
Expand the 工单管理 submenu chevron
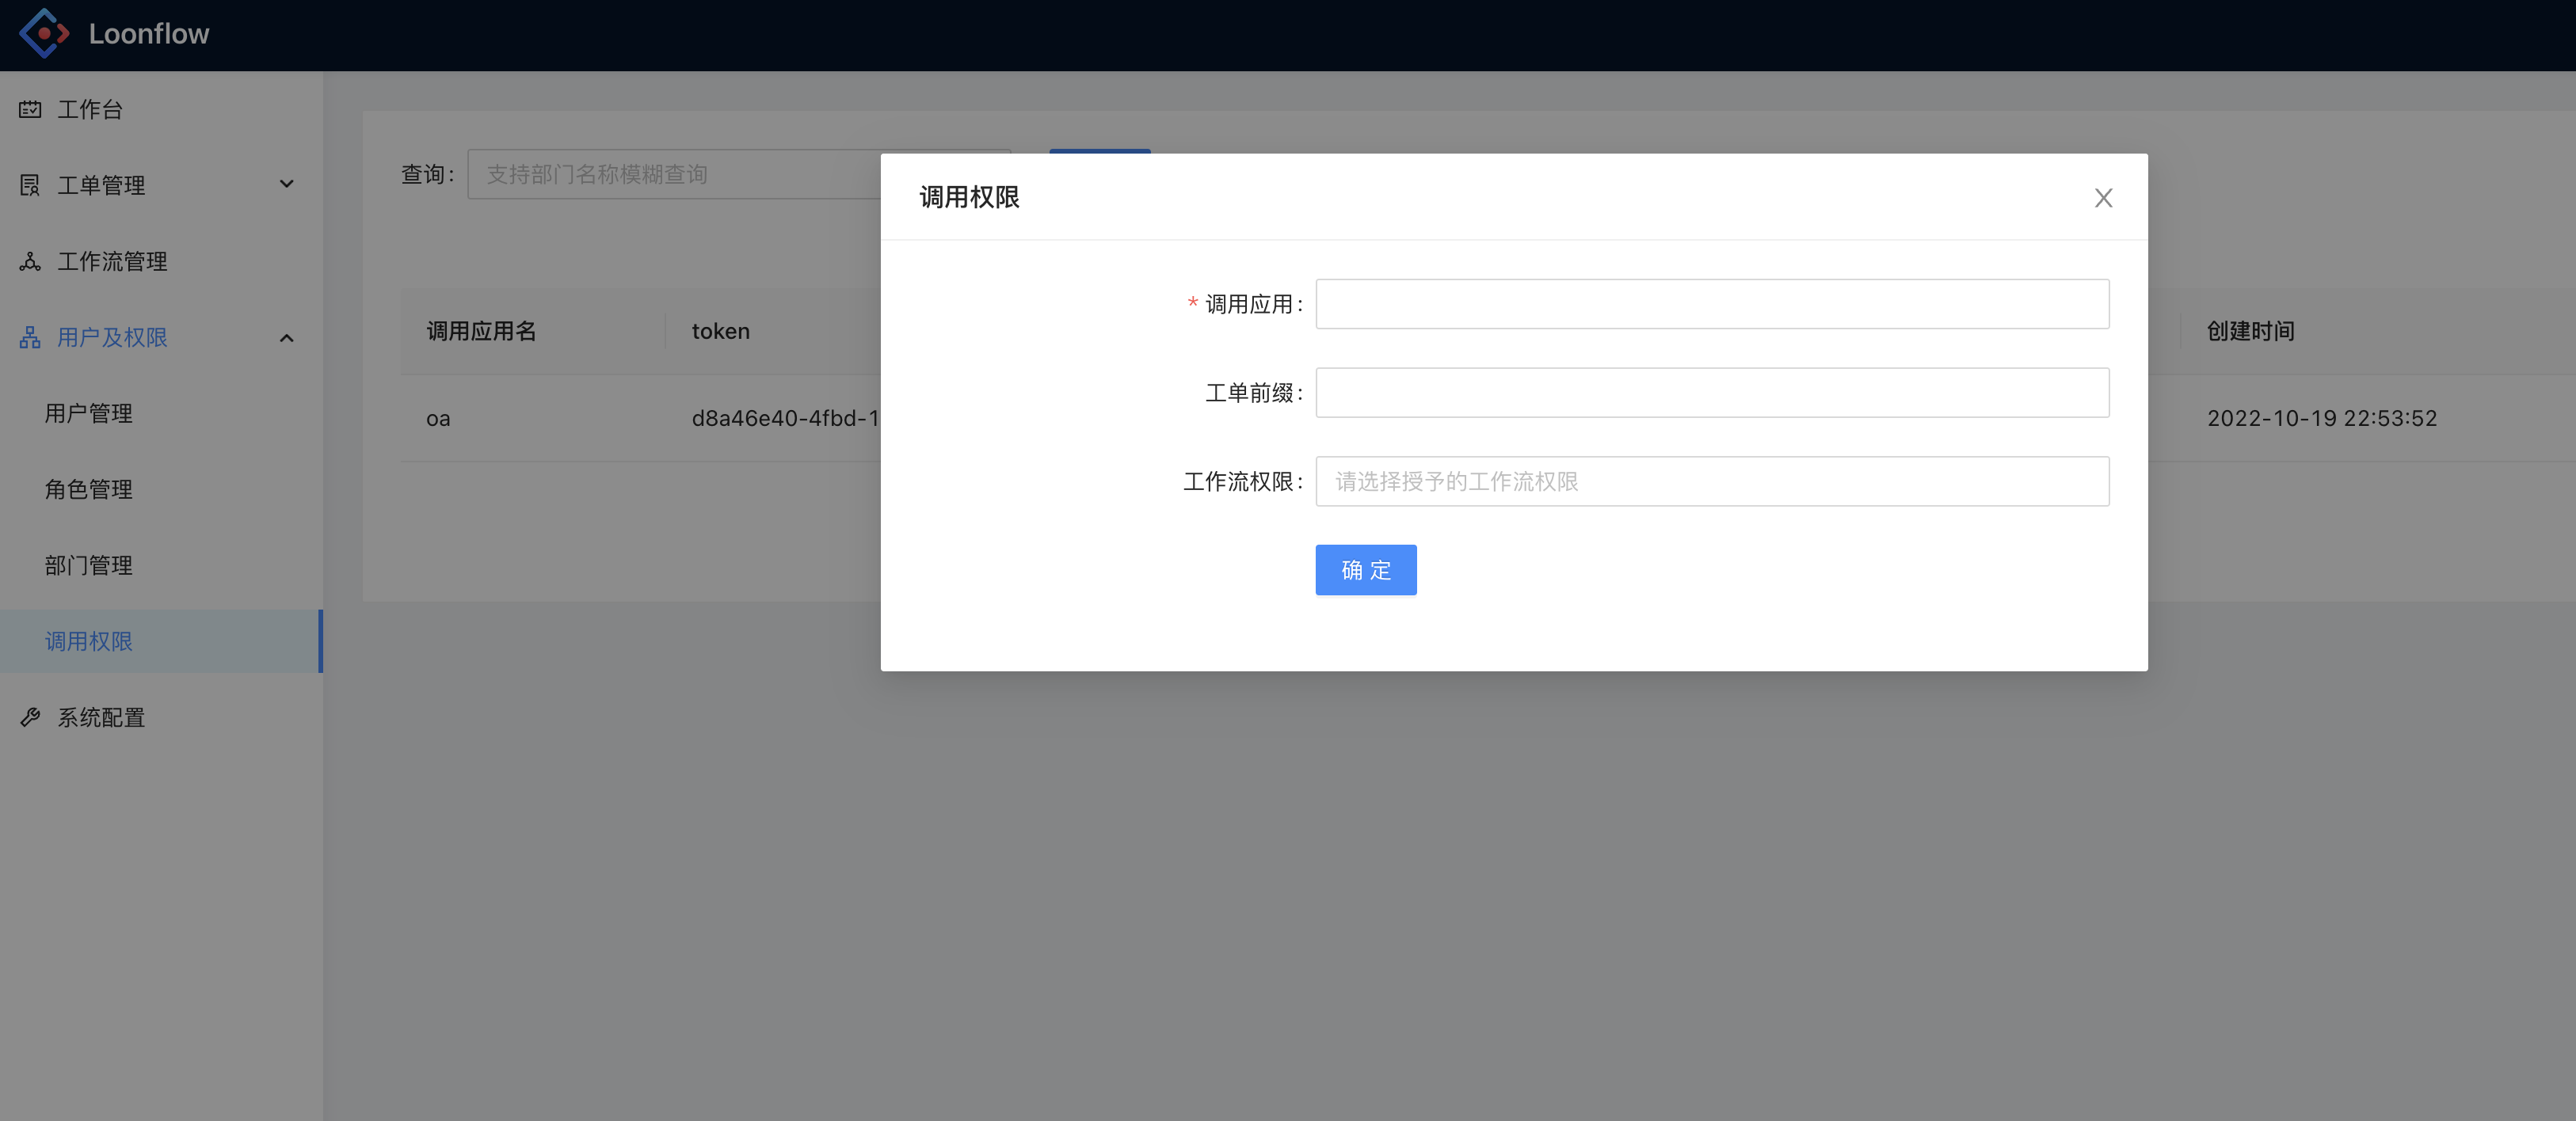(x=287, y=184)
